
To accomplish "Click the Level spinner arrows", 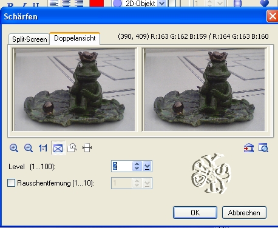I will click(137, 166).
